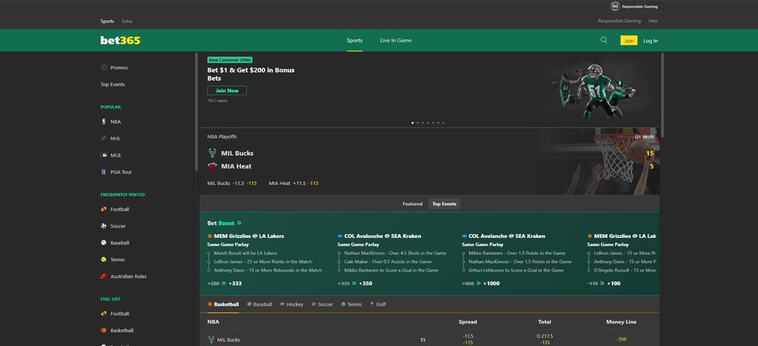This screenshot has height=346, width=758.
Task: Click the yellow Join button
Action: (x=628, y=40)
